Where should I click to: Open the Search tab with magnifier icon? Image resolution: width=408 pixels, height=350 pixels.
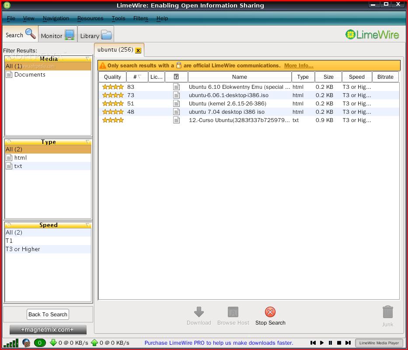[20, 34]
